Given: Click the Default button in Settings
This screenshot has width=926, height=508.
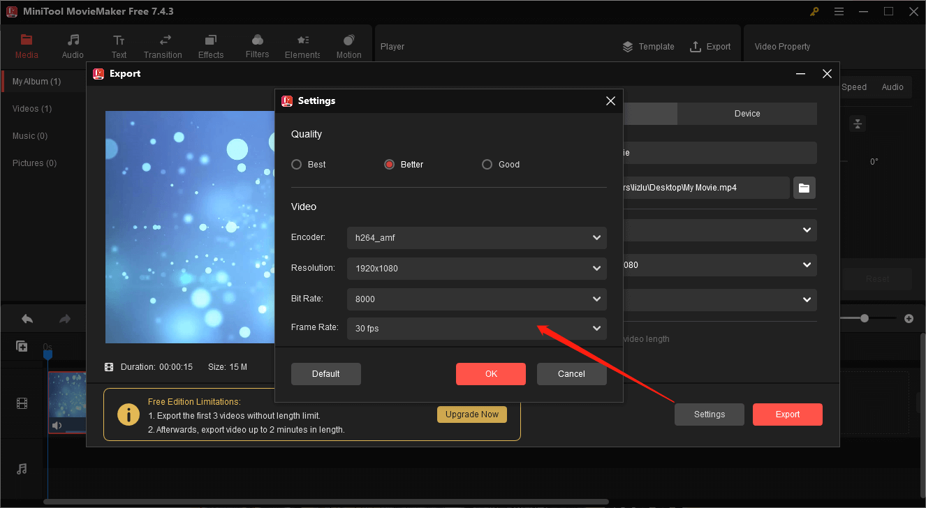Looking at the screenshot, I should (x=326, y=374).
